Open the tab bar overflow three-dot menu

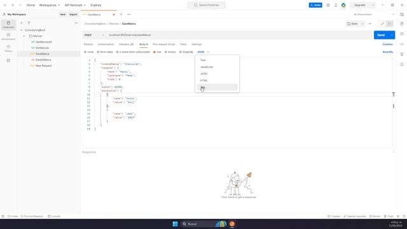click(128, 15)
